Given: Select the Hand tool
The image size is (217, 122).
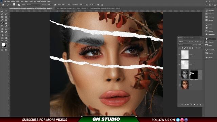Looking at the screenshot, I should [x=6, y=38].
